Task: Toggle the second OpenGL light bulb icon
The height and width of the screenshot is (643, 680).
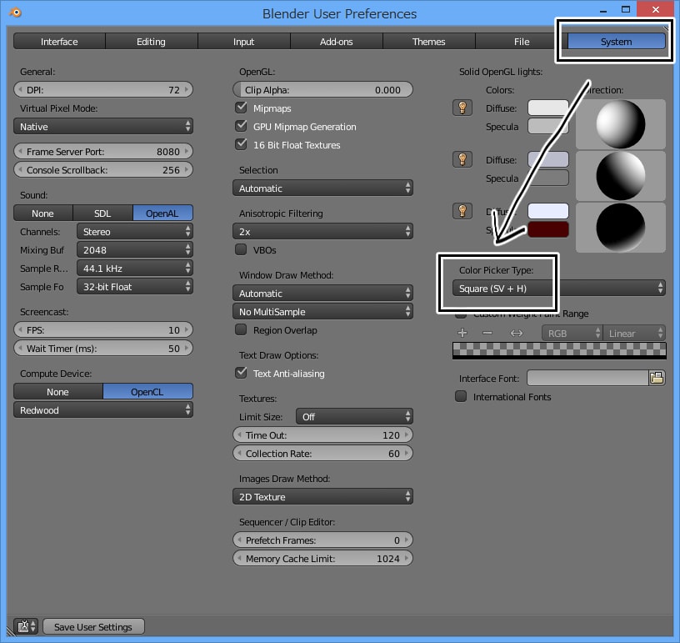Action: 462,159
